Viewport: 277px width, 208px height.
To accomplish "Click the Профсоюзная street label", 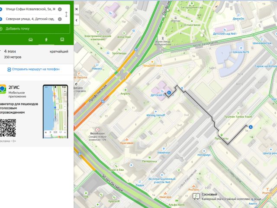I will pyautogui.click(x=98, y=94).
